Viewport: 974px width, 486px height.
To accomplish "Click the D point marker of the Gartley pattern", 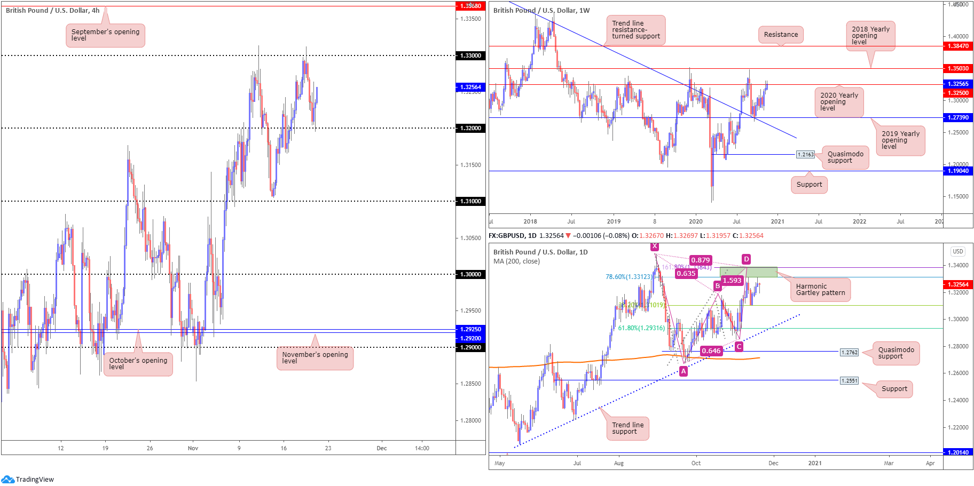I will click(746, 259).
